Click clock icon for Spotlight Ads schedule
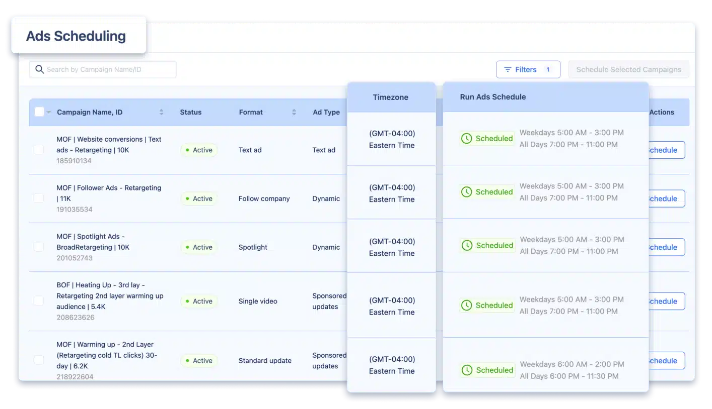712x409 pixels. [467, 245]
